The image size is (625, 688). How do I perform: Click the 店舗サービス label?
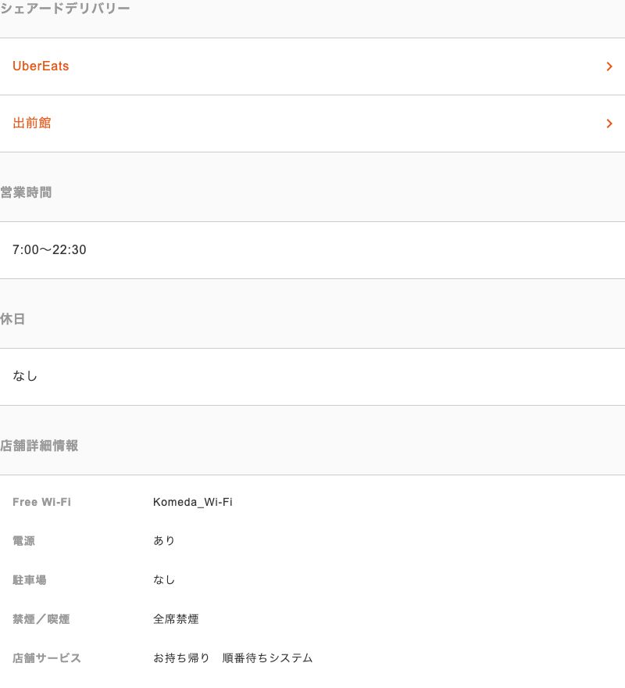47,658
